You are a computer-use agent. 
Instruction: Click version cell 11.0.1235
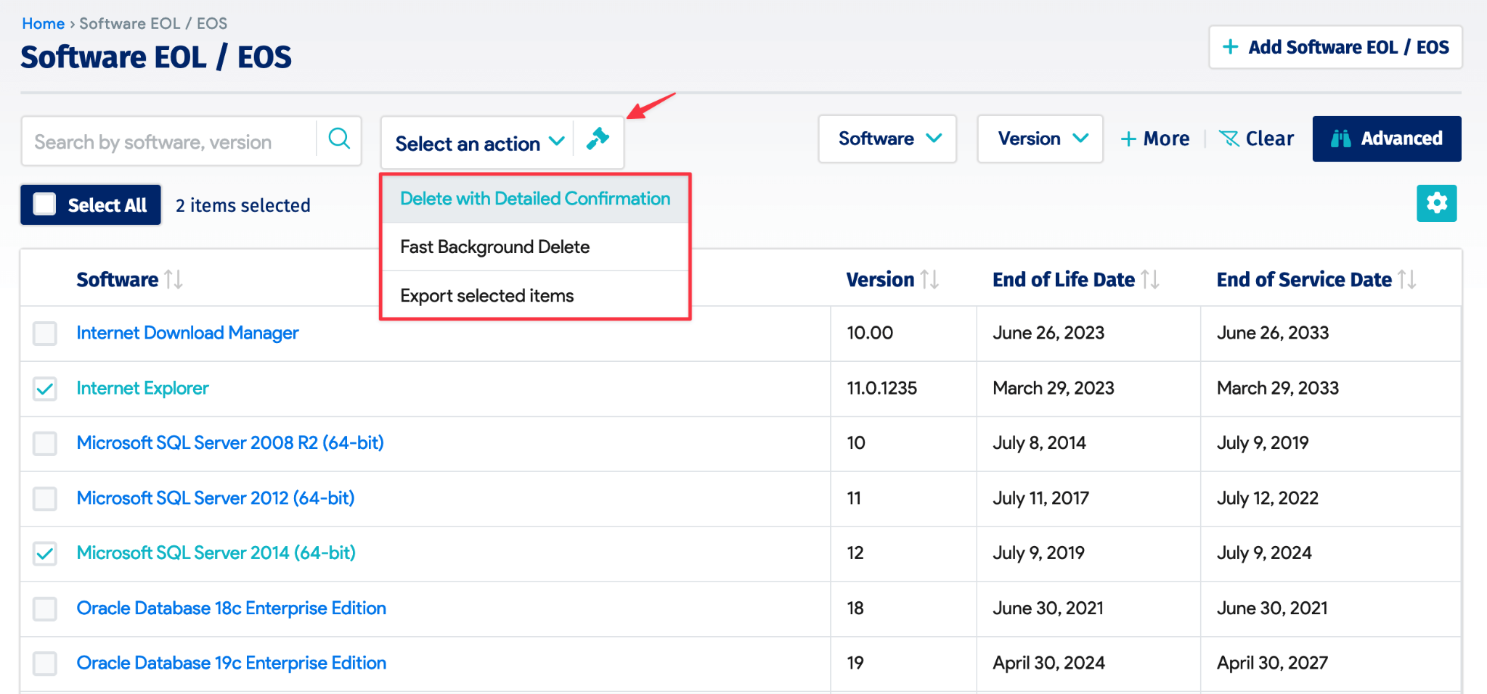[x=882, y=388]
